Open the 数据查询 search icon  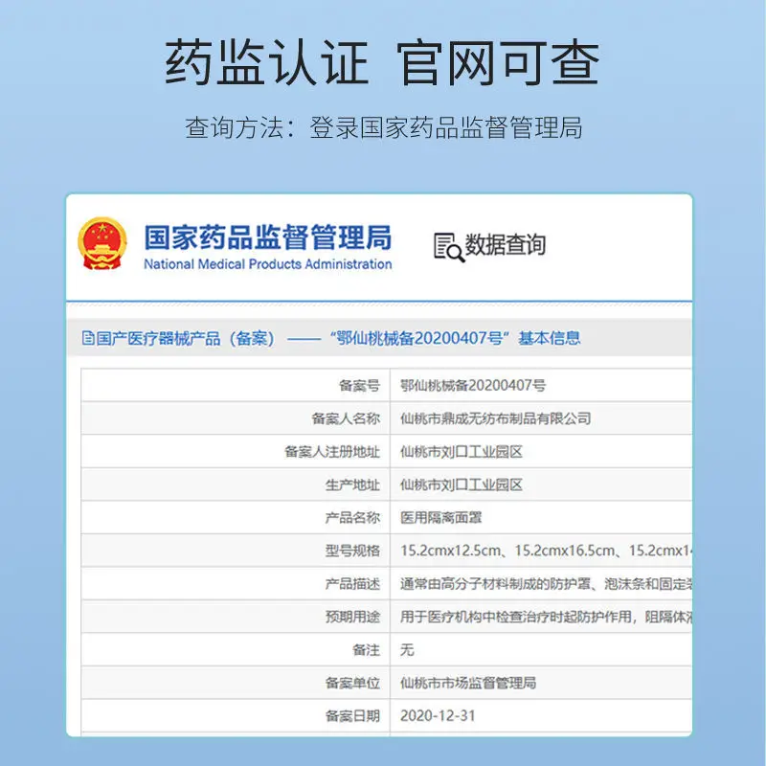448,247
